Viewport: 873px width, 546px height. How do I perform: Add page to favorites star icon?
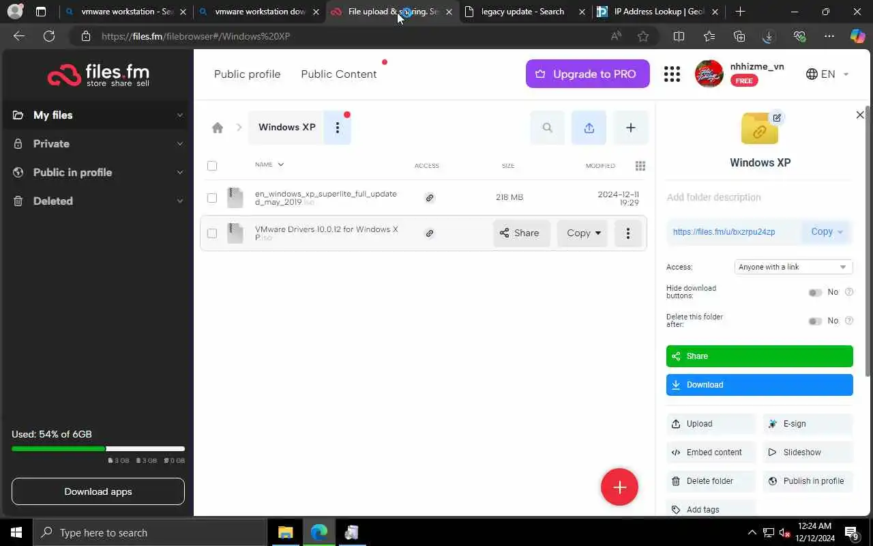pyautogui.click(x=643, y=36)
